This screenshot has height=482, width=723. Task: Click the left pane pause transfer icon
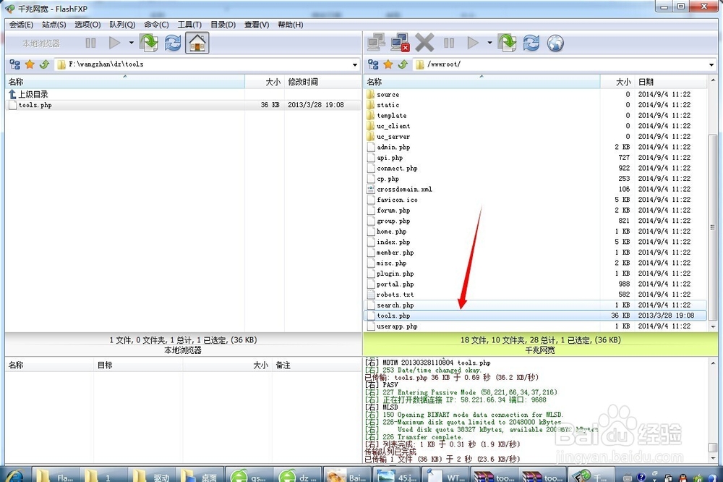tap(91, 43)
